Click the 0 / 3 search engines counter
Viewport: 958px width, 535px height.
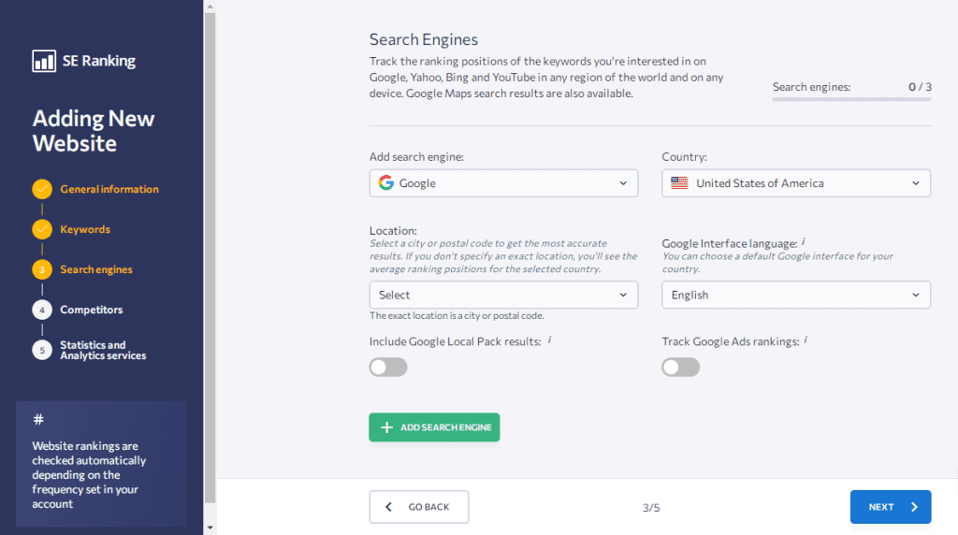coord(921,87)
